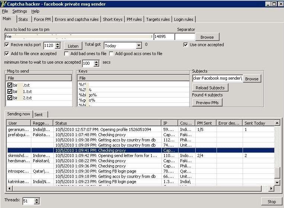Screen dimensions: 284x208
Task: Select the skirmishd... user row
Action: pyautogui.click(x=141, y=156)
